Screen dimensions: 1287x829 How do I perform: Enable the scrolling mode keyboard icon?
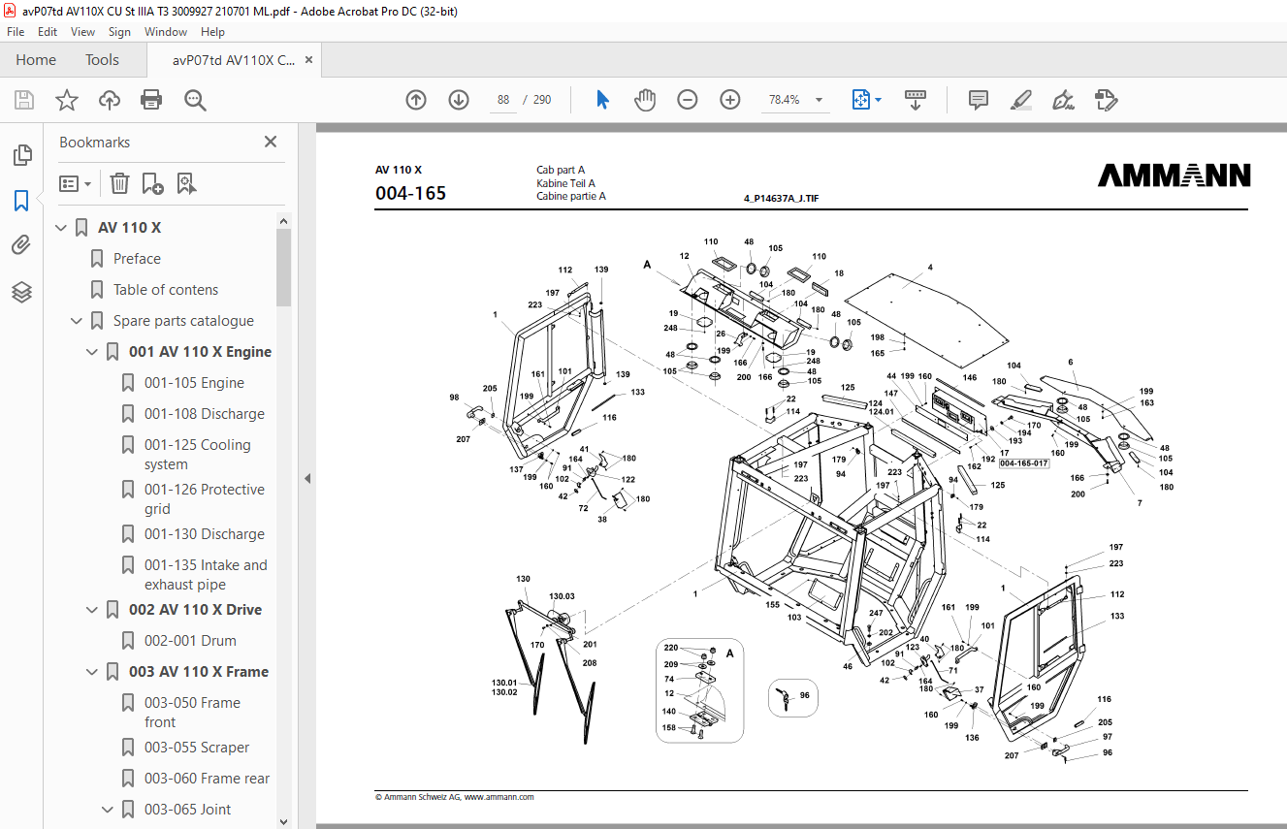pyautogui.click(x=916, y=100)
